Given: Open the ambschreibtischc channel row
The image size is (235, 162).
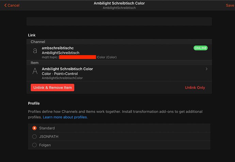Looking at the screenshot, I should point(119,52).
